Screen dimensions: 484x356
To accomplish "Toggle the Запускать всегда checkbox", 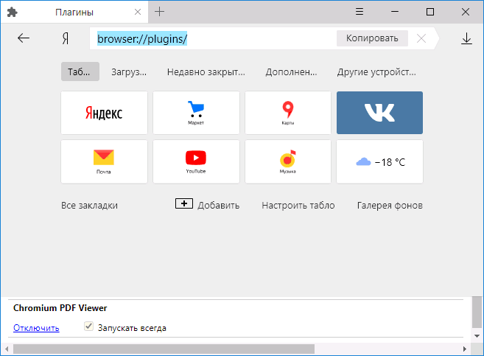I will tap(88, 327).
